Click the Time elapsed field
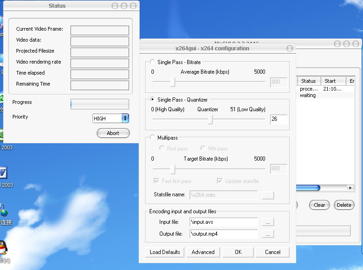 click(x=99, y=74)
